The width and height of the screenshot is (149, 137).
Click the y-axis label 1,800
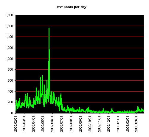[x=9, y=15]
